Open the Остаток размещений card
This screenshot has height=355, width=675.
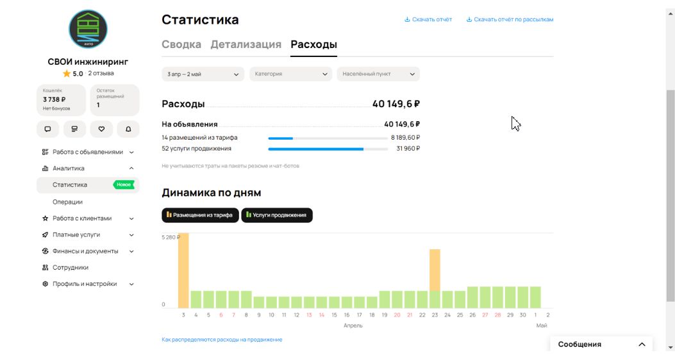115,100
